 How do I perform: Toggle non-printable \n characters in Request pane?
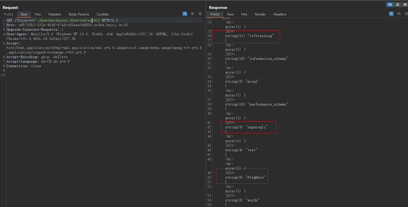point(192,14)
